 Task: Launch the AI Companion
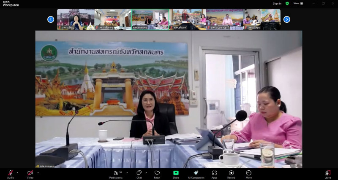[196, 173]
